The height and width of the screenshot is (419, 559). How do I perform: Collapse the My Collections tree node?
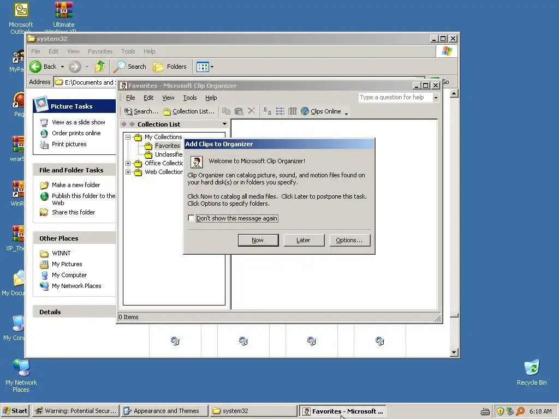[128, 137]
